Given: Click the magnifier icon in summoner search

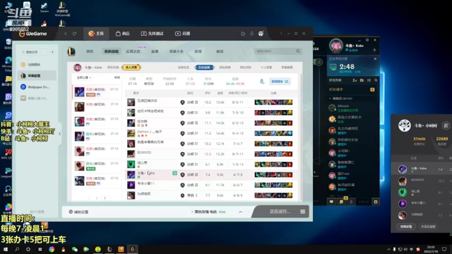Looking at the screenshot, I should coord(298,51).
